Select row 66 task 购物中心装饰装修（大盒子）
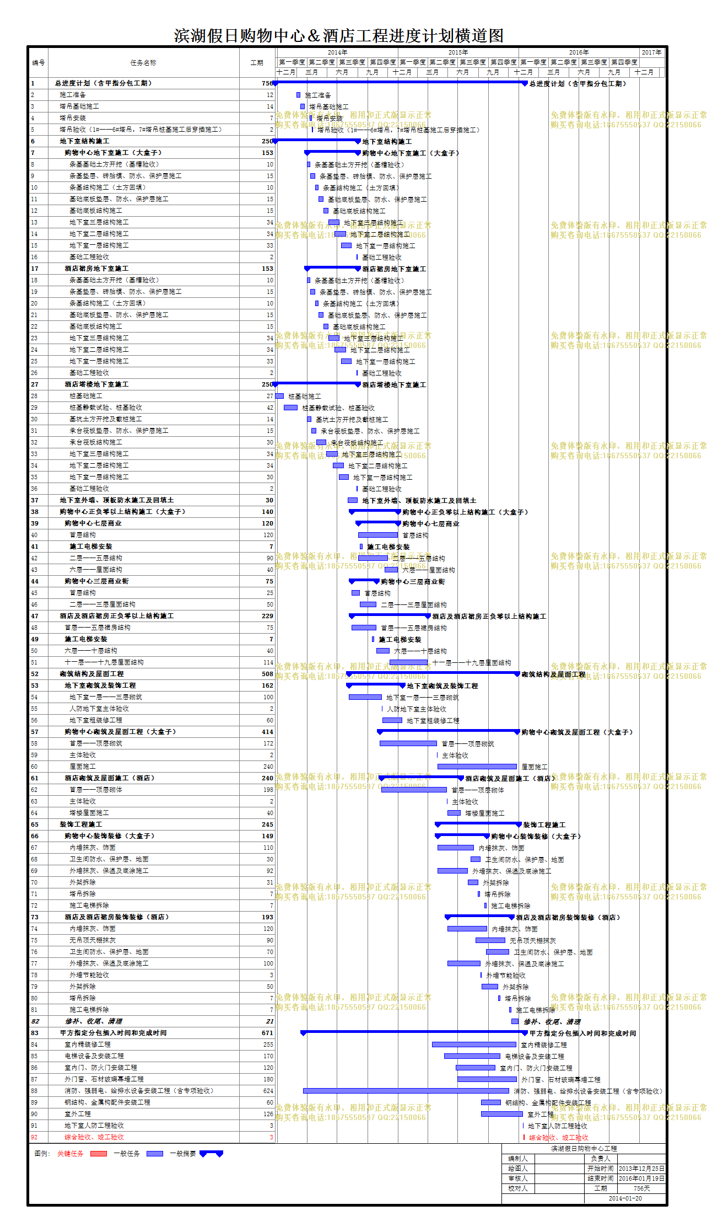The height and width of the screenshot is (1232, 707). click(x=110, y=836)
